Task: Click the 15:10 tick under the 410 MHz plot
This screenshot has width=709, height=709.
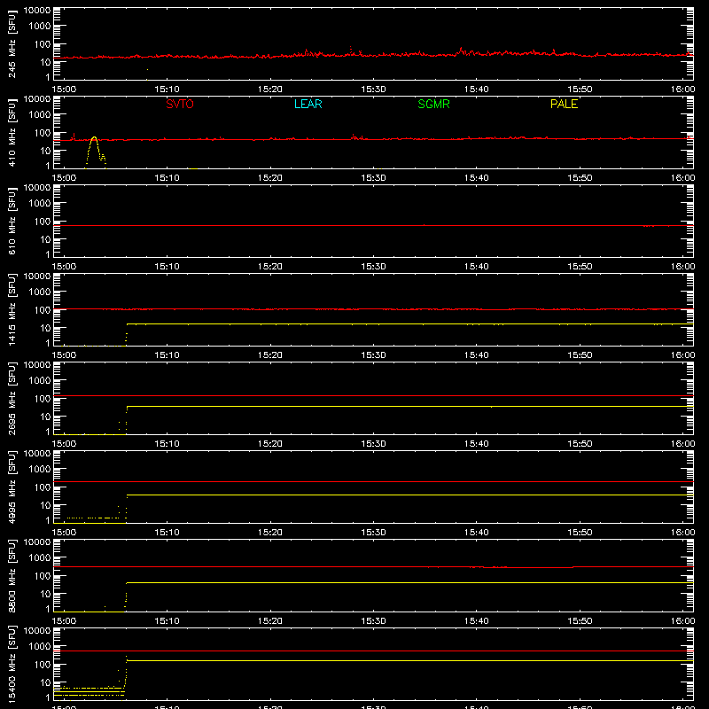Action: pyautogui.click(x=167, y=178)
